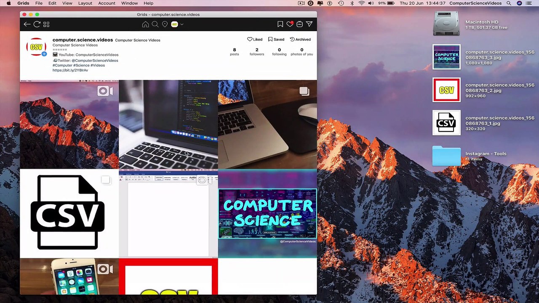Image resolution: width=539 pixels, height=303 pixels.
Task: View the 0 following list
Action: [x=279, y=52]
